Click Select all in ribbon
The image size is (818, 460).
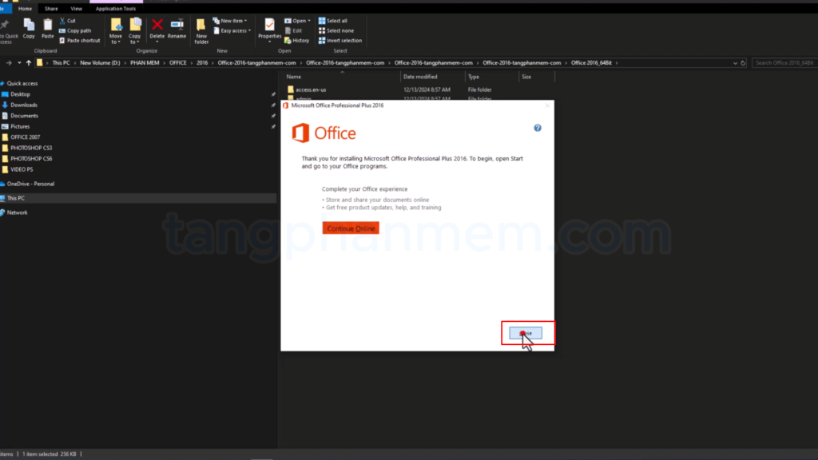click(x=333, y=21)
